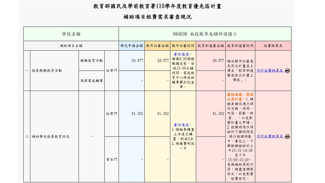Select the 個案家庭輔導 sub-item cell
The image size is (325, 183).
click(92, 81)
